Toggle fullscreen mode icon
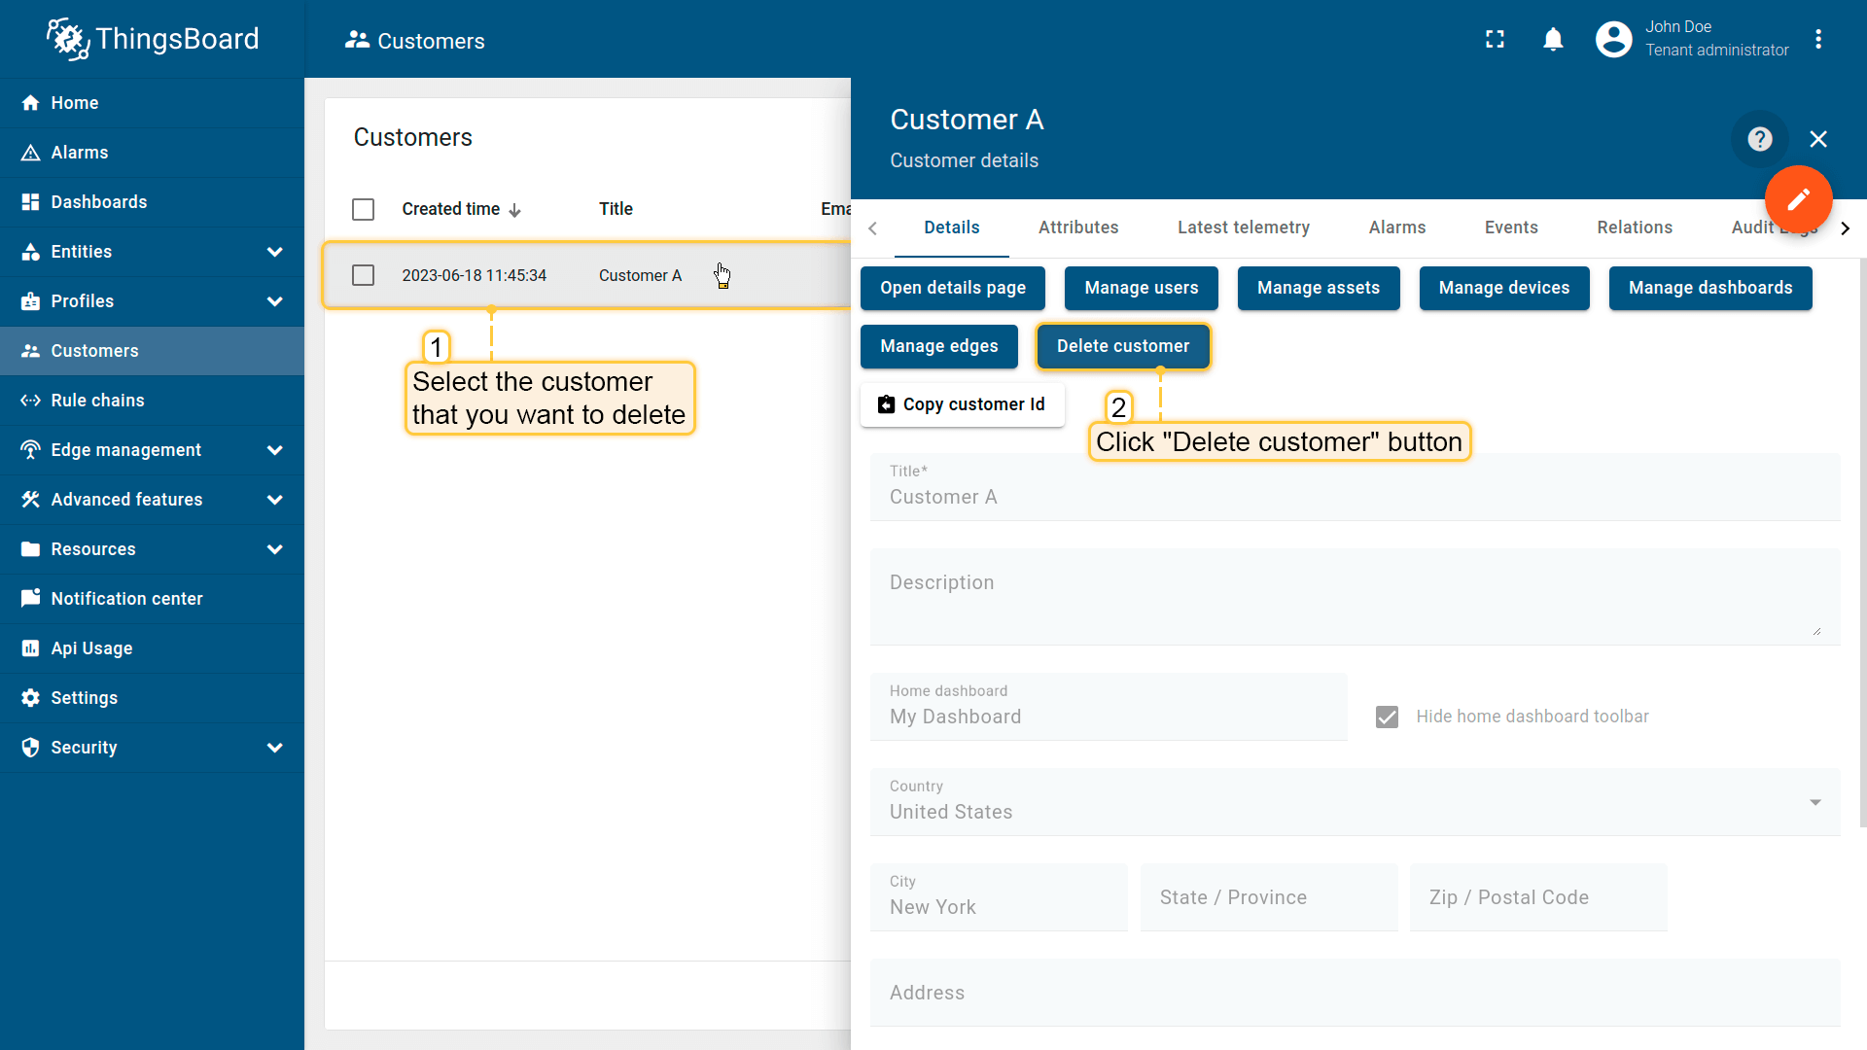The height and width of the screenshot is (1050, 1867). [x=1495, y=39]
